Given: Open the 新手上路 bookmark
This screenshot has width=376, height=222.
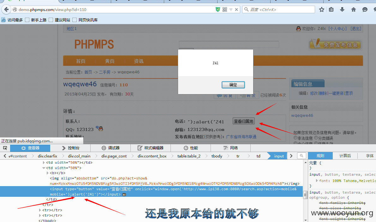Looking at the screenshot, I should pyautogui.click(x=36, y=20).
